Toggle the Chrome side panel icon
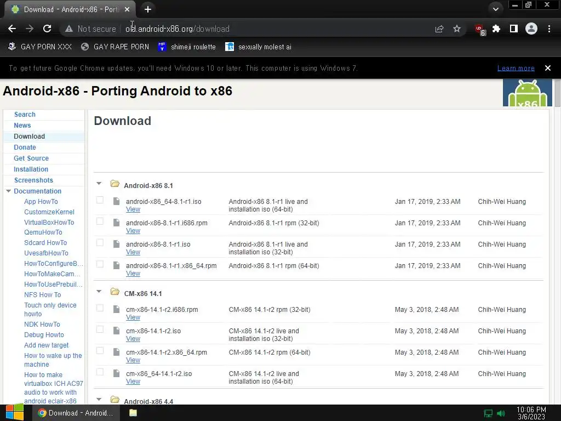 tap(514, 29)
